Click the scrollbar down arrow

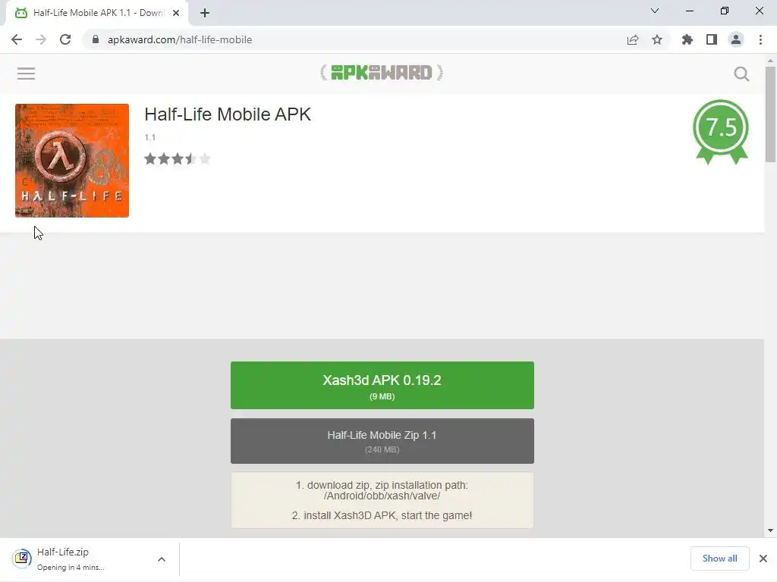tap(770, 530)
